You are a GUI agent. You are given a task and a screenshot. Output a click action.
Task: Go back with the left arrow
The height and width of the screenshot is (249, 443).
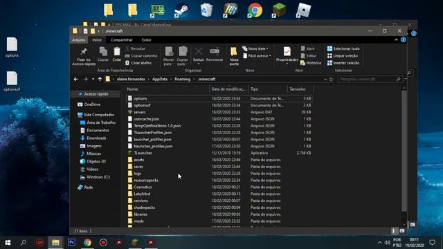(75, 80)
